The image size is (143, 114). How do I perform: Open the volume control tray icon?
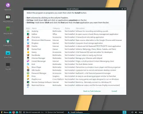pos(136,112)
